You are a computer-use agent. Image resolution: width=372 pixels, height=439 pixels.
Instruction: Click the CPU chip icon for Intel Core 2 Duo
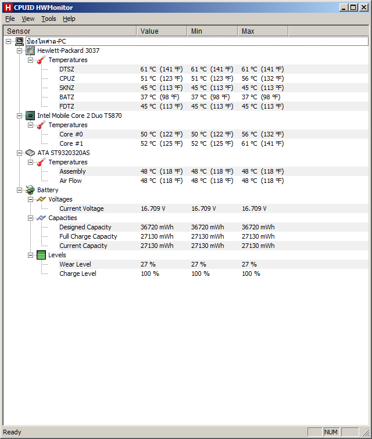(x=30, y=116)
